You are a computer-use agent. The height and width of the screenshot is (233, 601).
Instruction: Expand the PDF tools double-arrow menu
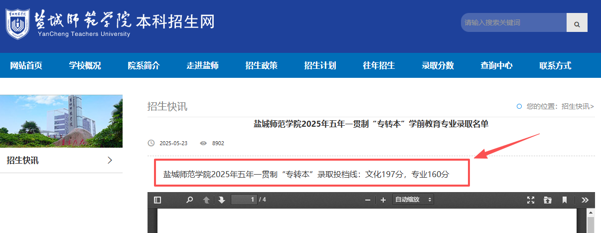coord(585,200)
